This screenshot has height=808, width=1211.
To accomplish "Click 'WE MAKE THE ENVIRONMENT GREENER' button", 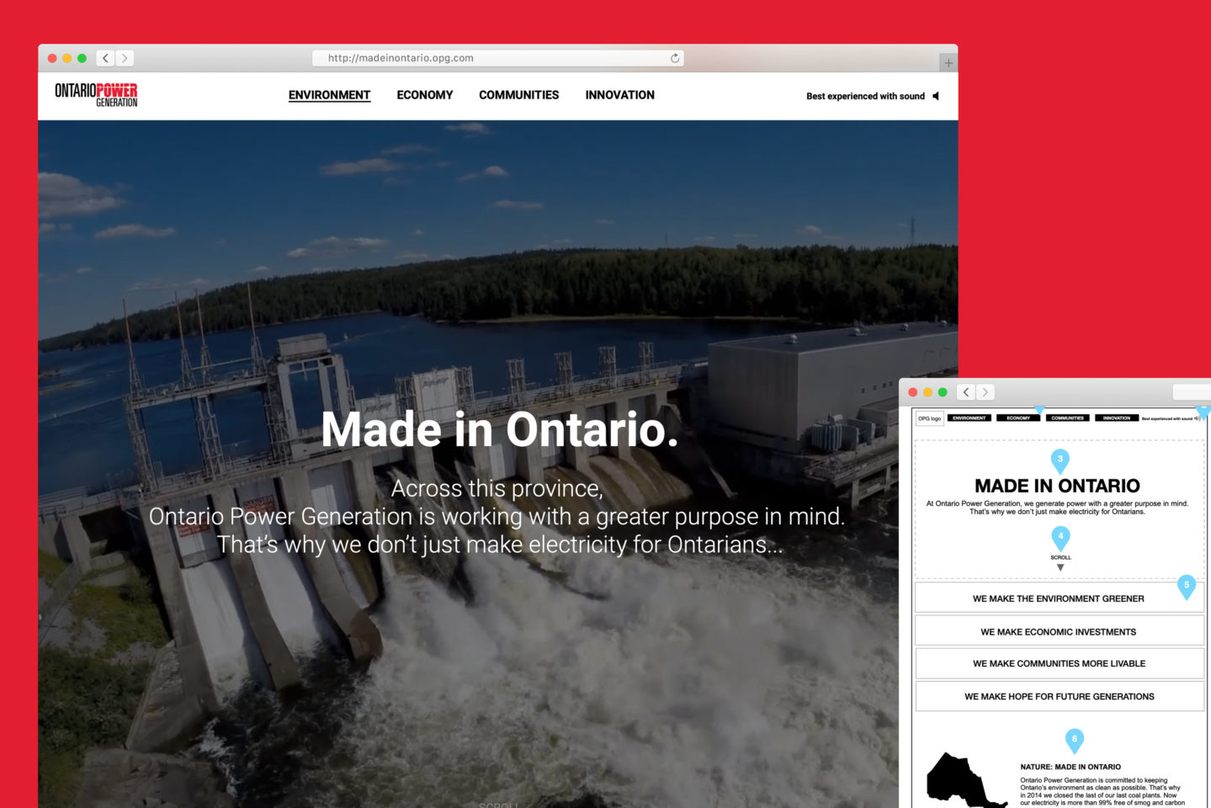I will click(1060, 598).
